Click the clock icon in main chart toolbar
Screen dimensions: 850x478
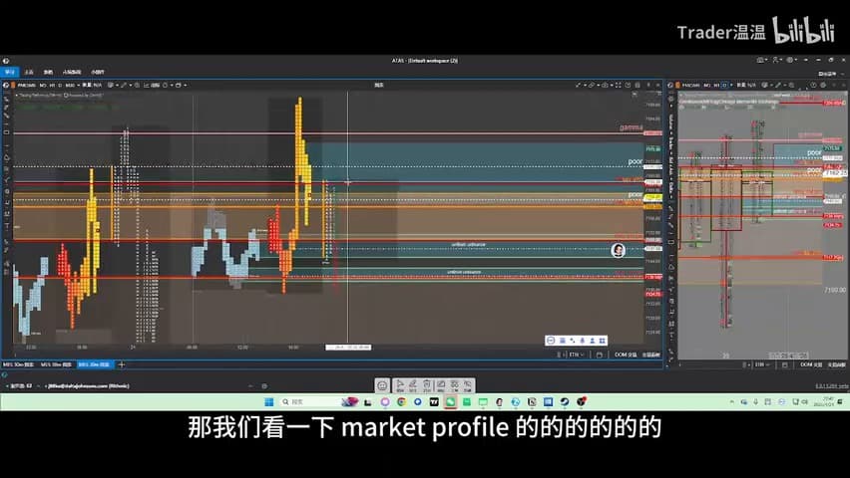628,85
